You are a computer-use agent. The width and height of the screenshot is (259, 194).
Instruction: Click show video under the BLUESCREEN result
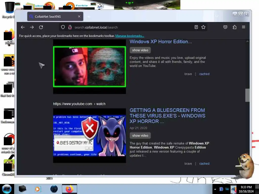pos(140,135)
